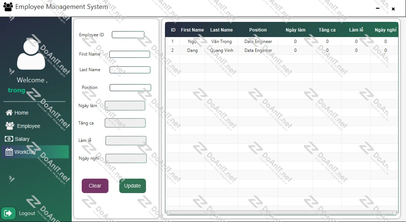Click the Position text field
The height and width of the screenshot is (222, 406).
point(130,88)
